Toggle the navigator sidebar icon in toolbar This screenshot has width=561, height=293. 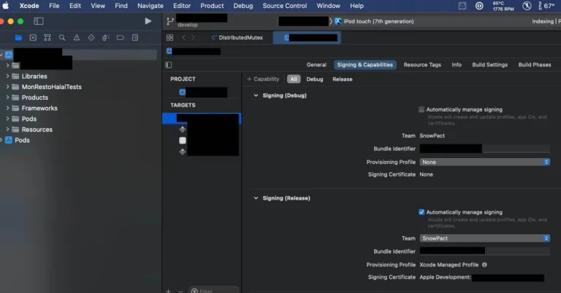click(x=38, y=21)
